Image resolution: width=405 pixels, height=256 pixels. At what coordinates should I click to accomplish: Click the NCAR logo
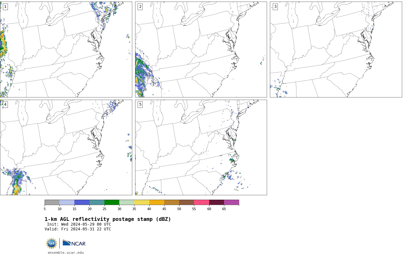(x=74, y=243)
